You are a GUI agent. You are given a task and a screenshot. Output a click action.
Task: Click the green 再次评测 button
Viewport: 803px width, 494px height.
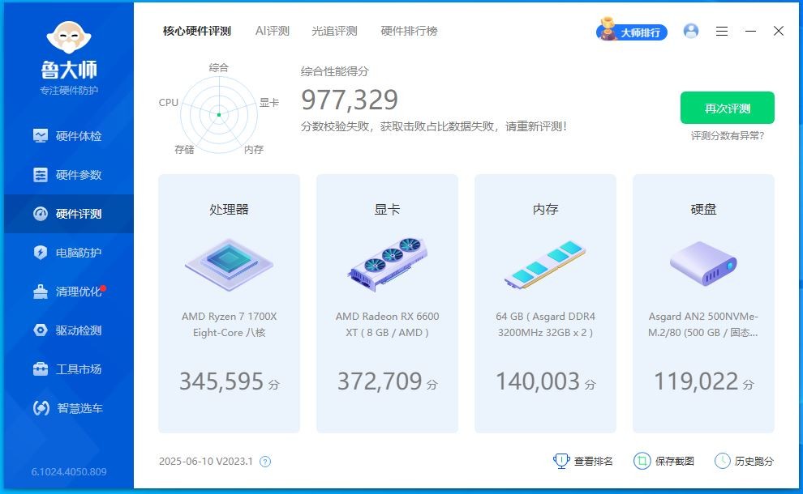coord(728,108)
